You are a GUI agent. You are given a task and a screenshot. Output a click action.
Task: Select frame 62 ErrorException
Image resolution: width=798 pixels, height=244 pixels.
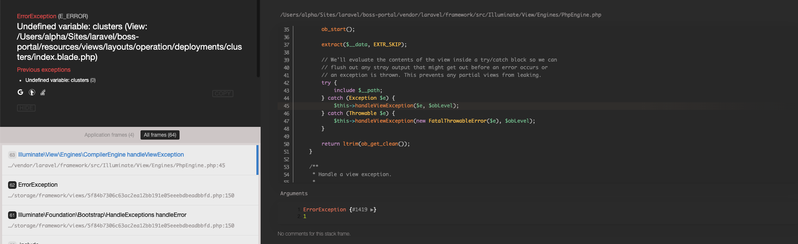pos(129,190)
